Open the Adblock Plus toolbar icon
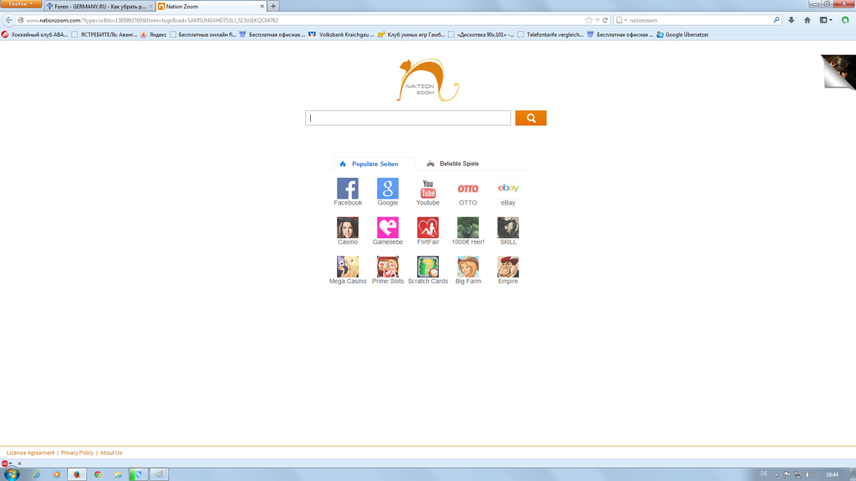Image resolution: width=856 pixels, height=481 pixels. (x=7, y=463)
